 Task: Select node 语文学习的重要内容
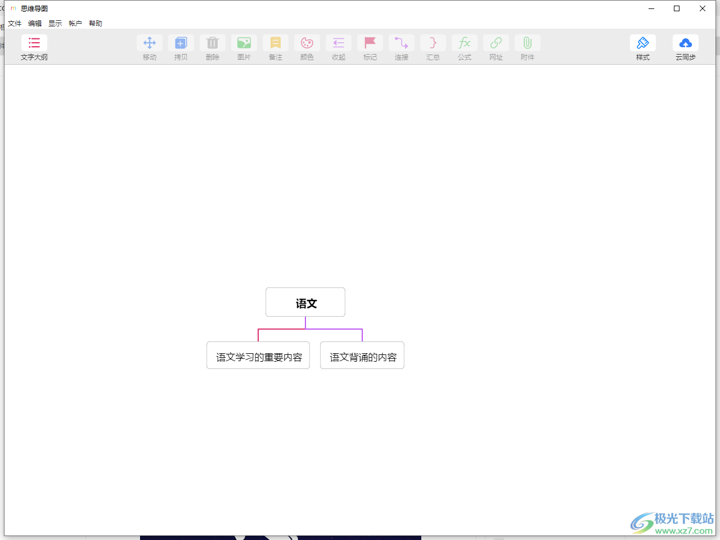(258, 355)
